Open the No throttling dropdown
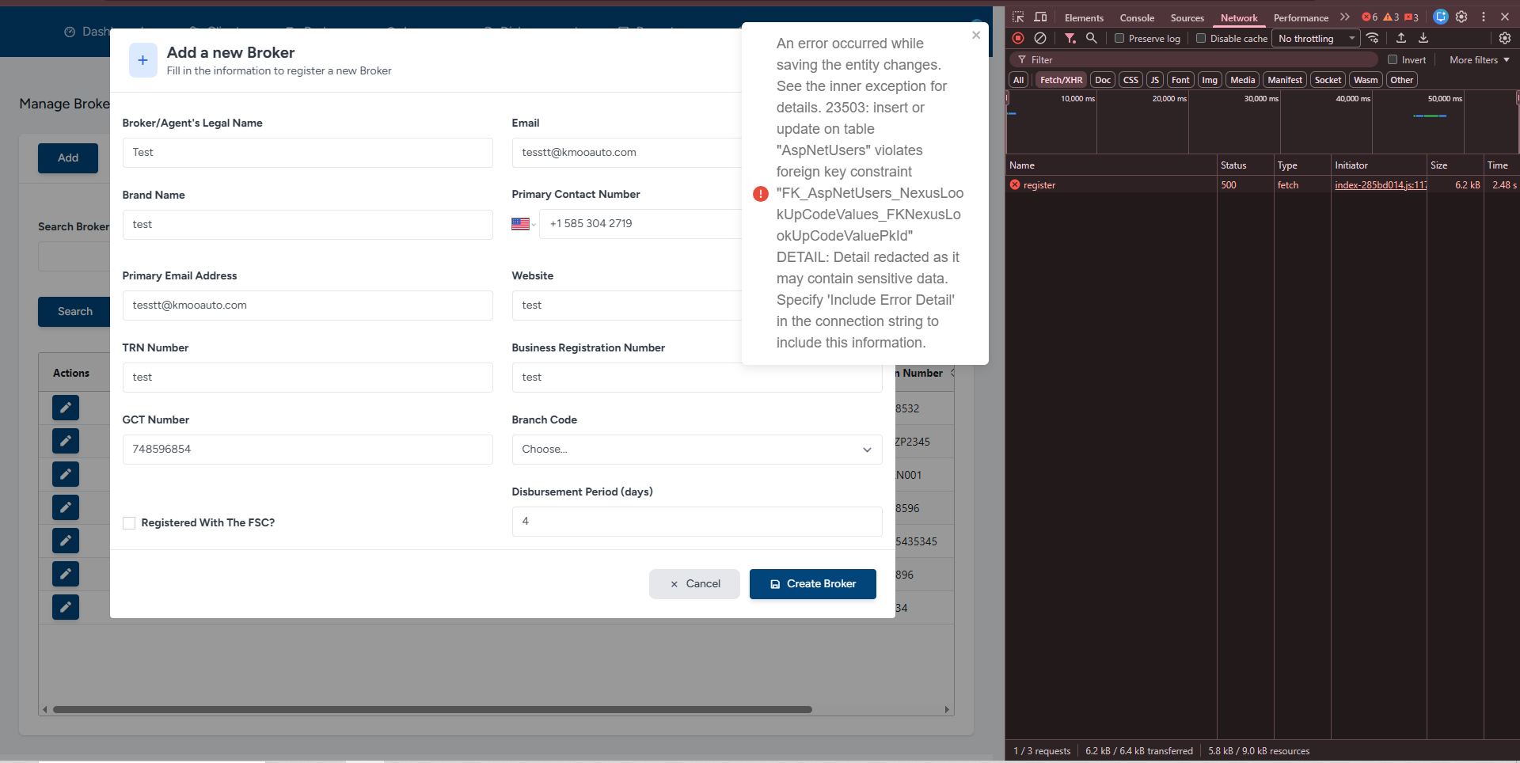Screen dimensions: 1520x763 [1315, 38]
